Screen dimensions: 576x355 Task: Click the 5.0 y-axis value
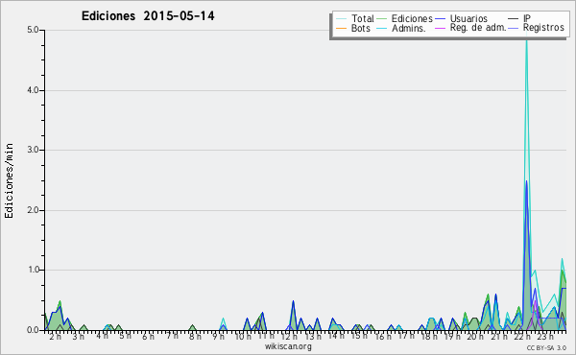point(33,30)
